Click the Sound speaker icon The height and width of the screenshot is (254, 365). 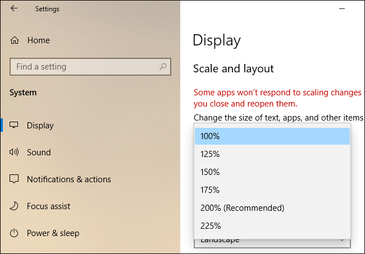[x=15, y=153]
